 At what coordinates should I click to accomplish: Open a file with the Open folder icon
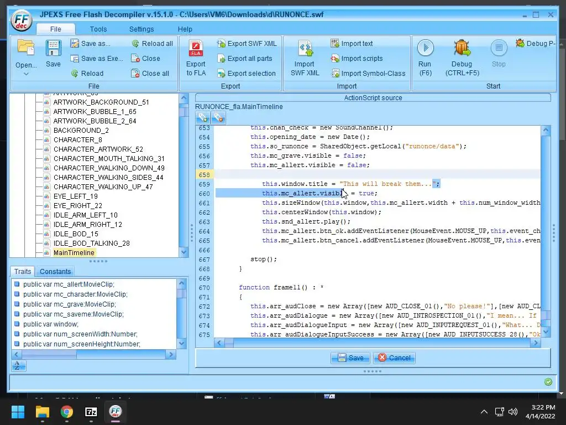click(x=26, y=48)
